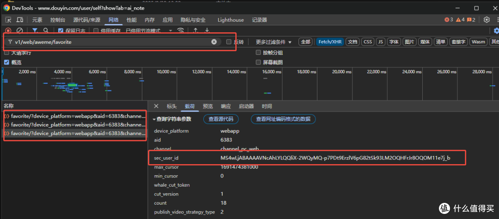The image size is (499, 219).
Task: Enable 停用缓存 checkbox
Action: click(x=96, y=30)
